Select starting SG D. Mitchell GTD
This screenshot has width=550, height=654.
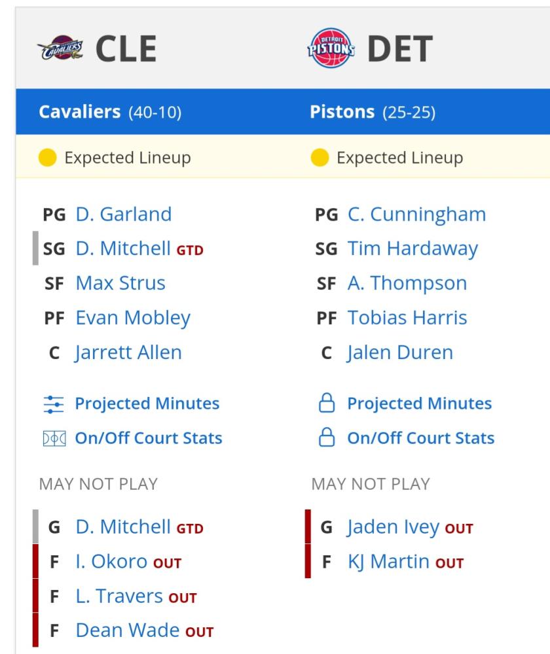pos(139,249)
